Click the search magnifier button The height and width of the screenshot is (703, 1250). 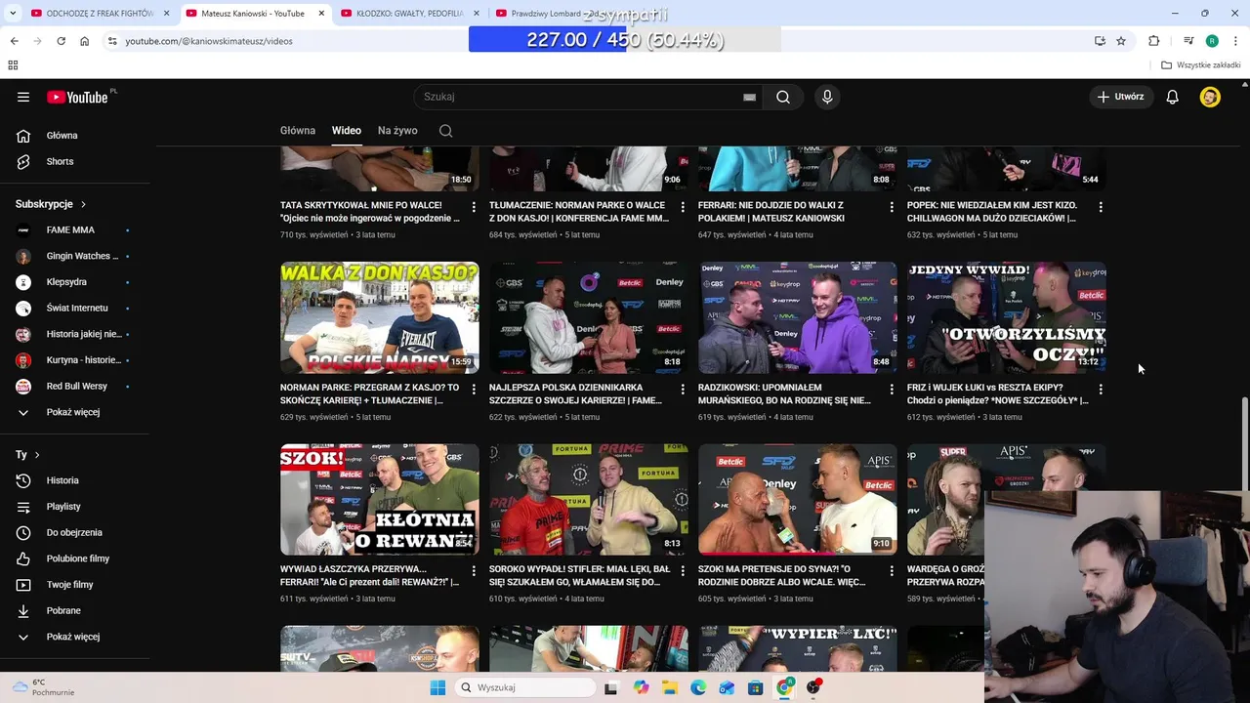pos(783,97)
